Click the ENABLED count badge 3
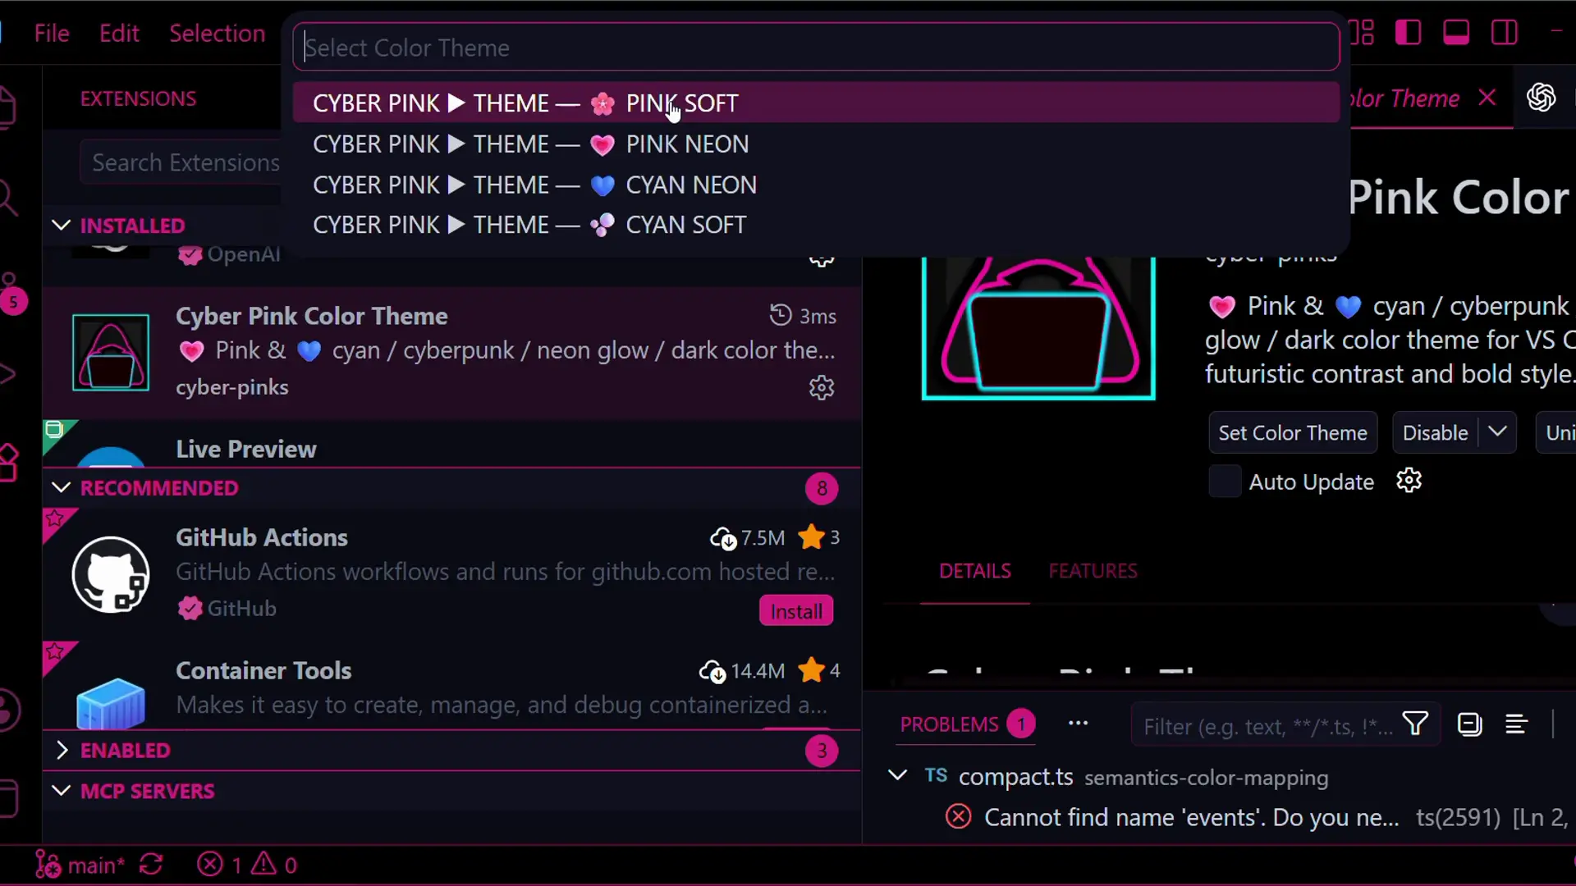The image size is (1576, 886). tap(822, 751)
